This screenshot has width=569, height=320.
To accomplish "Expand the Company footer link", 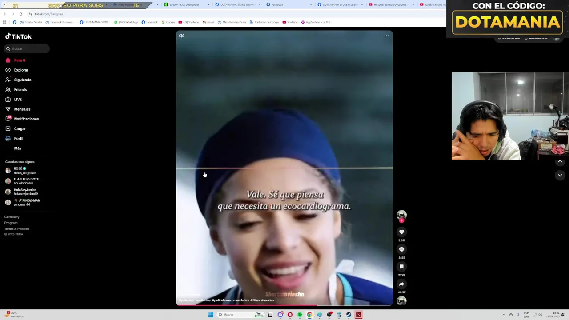I will [x=12, y=217].
